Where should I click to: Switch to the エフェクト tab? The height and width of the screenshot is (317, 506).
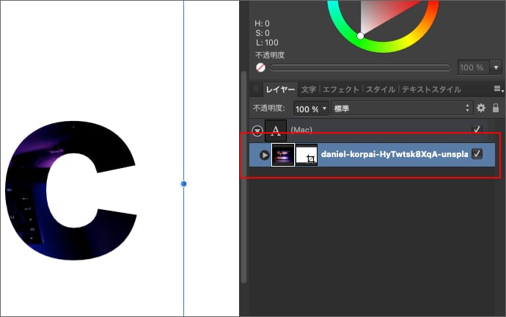pyautogui.click(x=341, y=90)
